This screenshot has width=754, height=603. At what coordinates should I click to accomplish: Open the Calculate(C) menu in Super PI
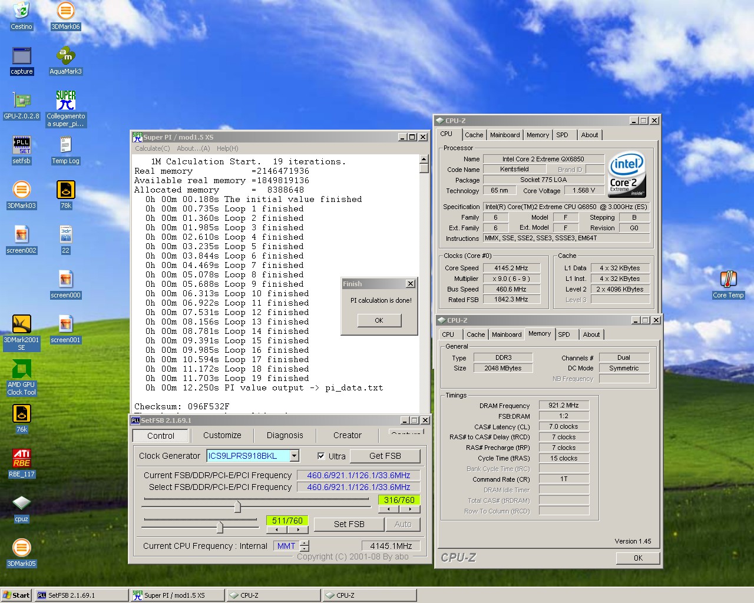[152, 148]
